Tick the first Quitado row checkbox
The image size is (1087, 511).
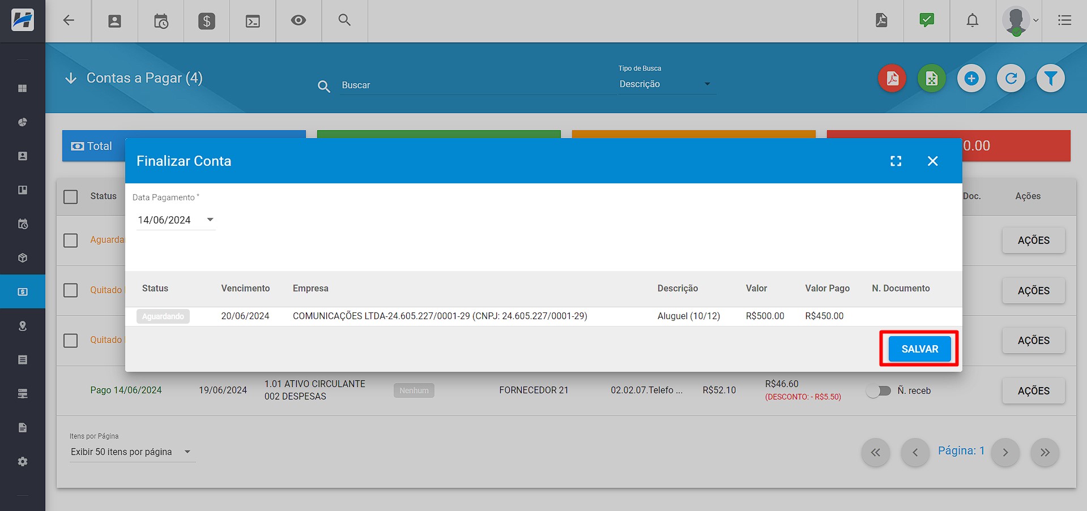(x=71, y=290)
